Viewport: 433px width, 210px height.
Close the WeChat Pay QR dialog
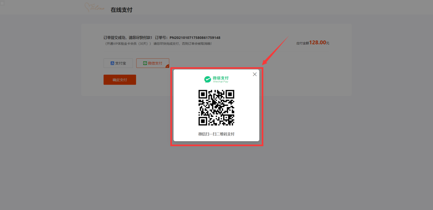coord(255,74)
